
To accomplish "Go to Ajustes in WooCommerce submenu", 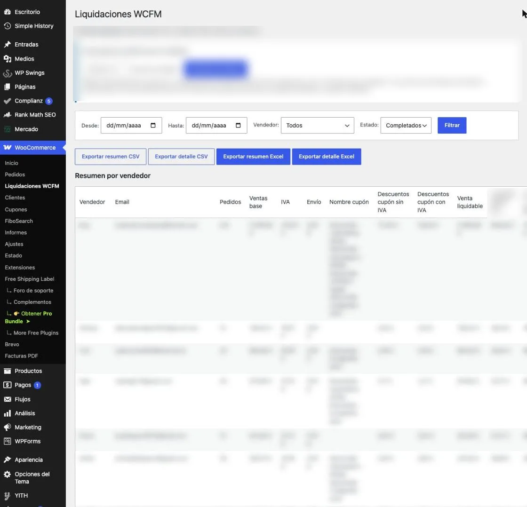I will (x=14, y=244).
